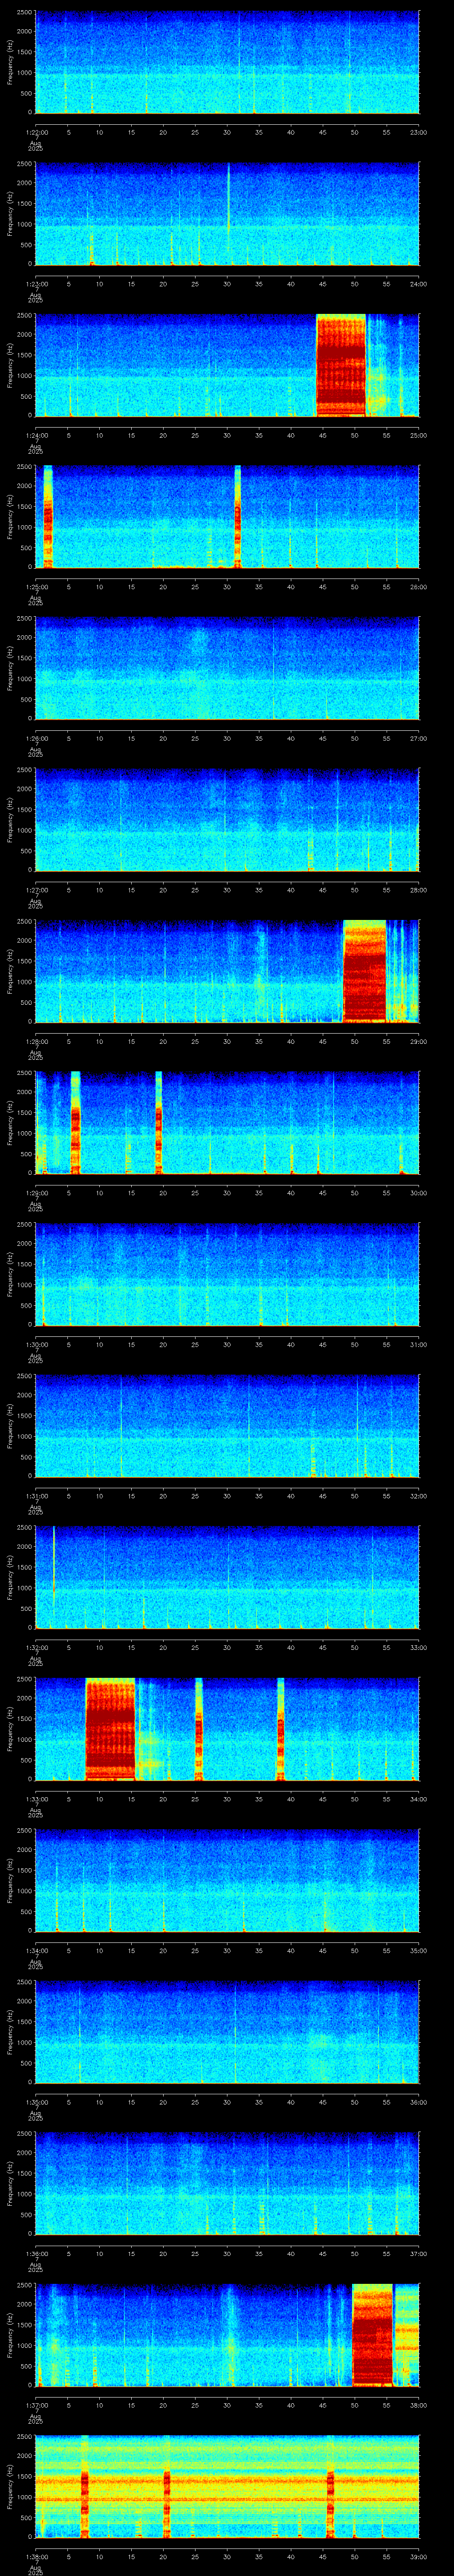Click the Frequency (Hz) axis label of the 1:22:00 spectrogram

[x=11, y=62]
